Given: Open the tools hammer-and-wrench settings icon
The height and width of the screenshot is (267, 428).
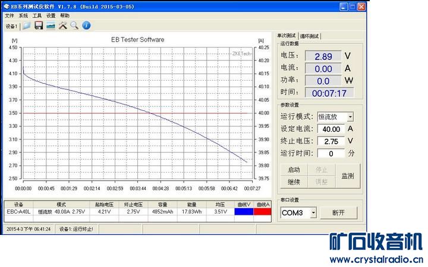Looking at the screenshot, I should 62,26.
